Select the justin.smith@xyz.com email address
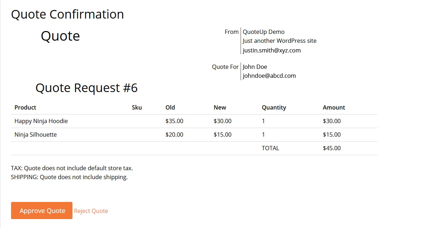 click(272, 50)
